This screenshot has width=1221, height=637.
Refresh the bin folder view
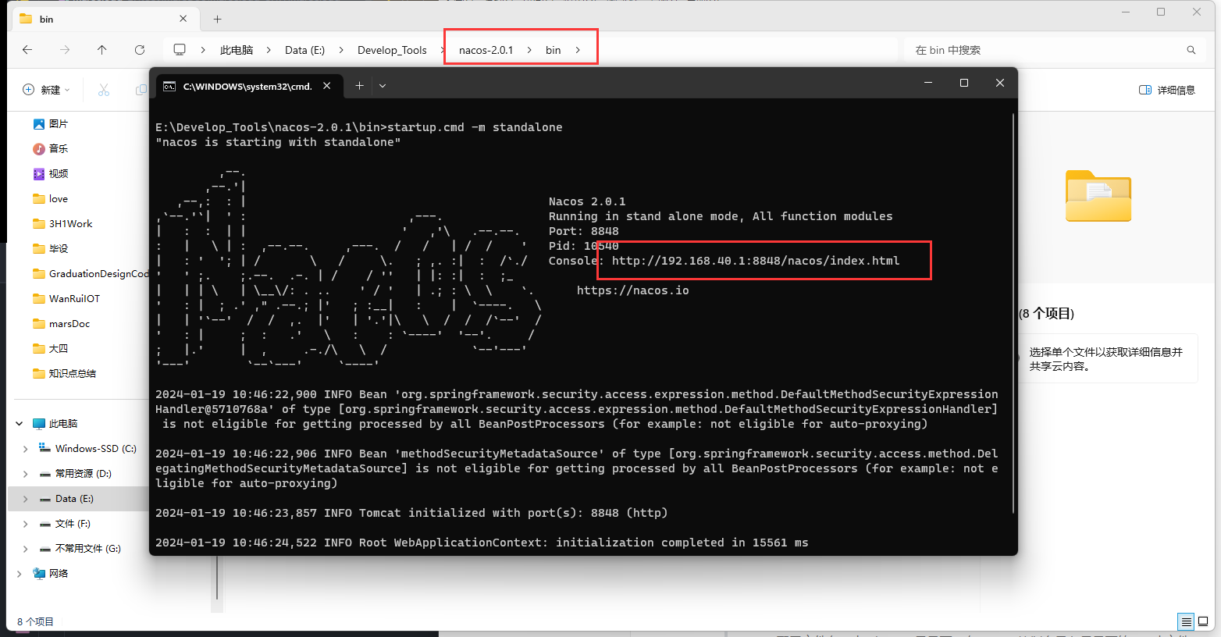pos(140,50)
